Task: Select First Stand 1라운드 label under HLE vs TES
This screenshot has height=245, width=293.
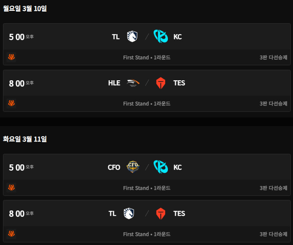Action: 147,104
